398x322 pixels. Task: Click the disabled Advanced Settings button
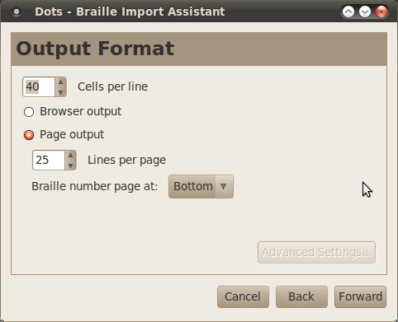pos(316,252)
